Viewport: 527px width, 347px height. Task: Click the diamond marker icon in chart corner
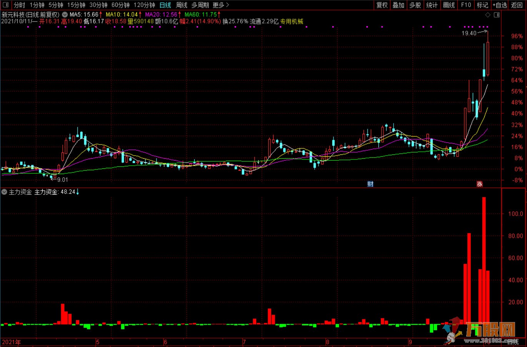[488, 15]
